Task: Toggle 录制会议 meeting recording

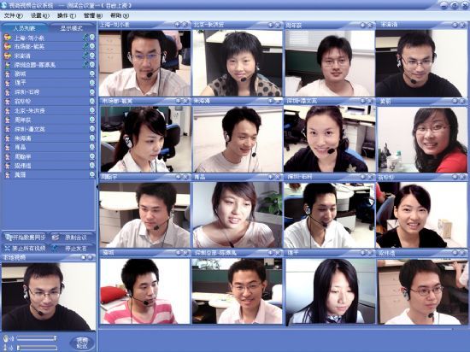Action: 73,238
